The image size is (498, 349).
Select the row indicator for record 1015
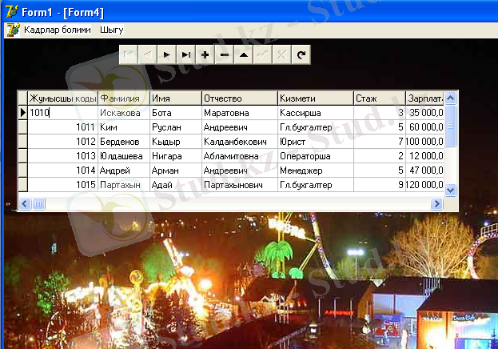point(23,185)
